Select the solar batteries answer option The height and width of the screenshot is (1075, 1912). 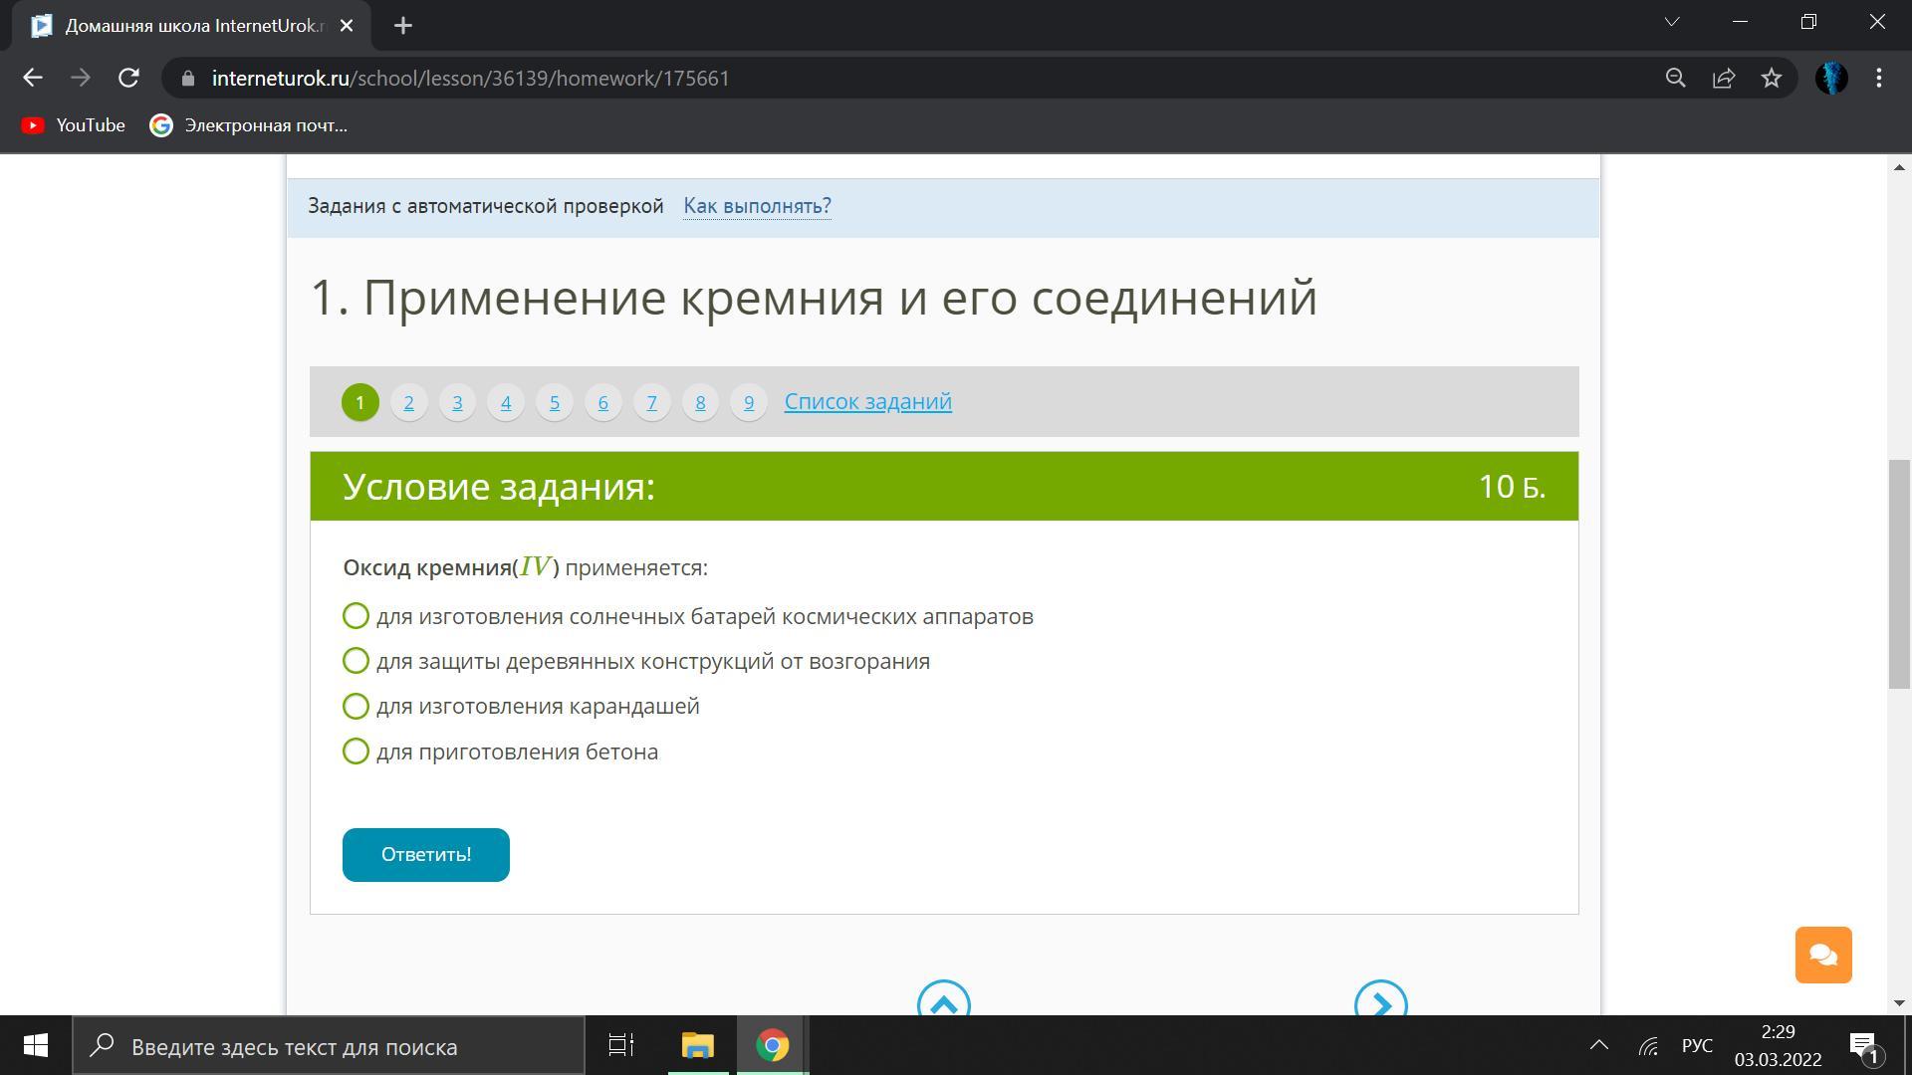356,616
